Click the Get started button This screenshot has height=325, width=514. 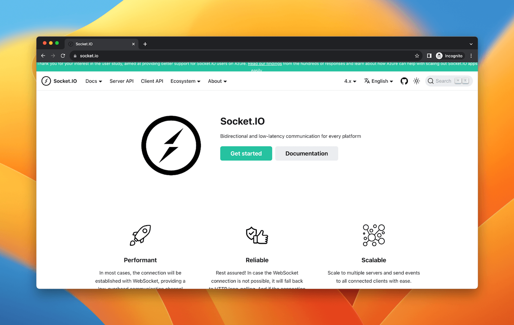click(246, 153)
